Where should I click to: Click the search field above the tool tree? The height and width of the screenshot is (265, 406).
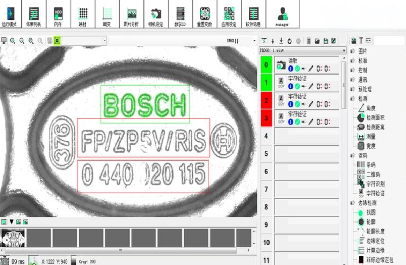[x=389, y=40]
